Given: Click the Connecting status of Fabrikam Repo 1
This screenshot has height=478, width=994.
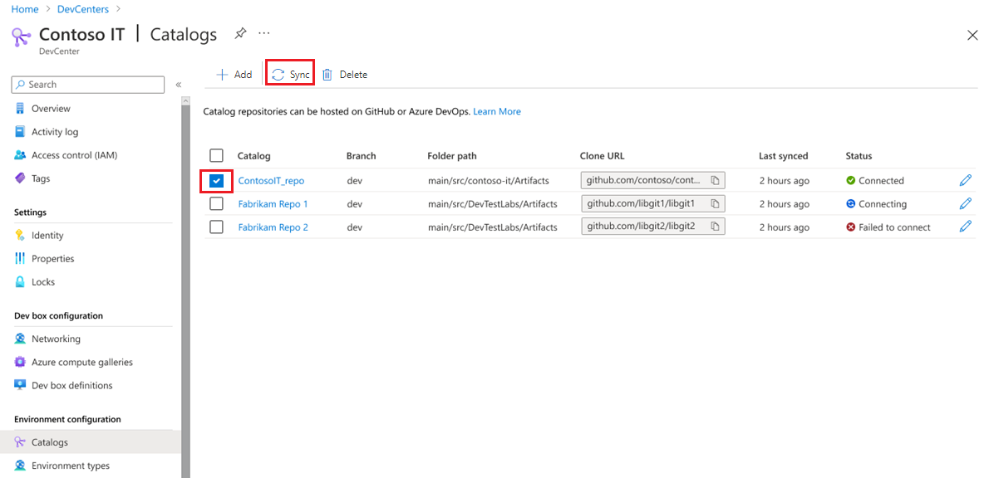Looking at the screenshot, I should click(876, 204).
